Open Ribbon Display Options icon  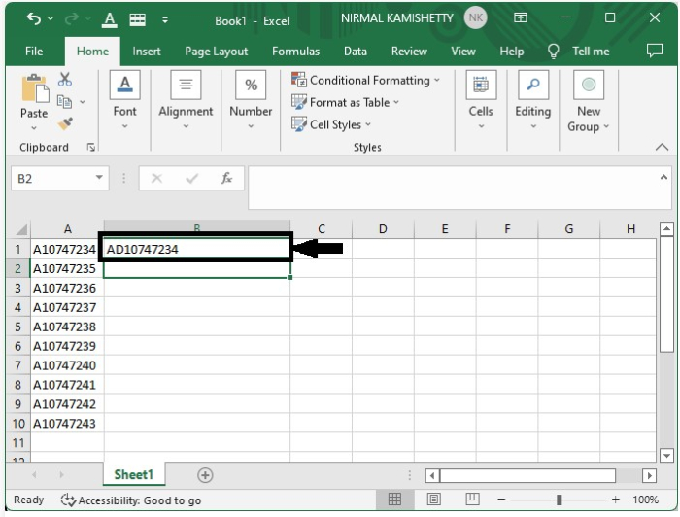click(x=521, y=17)
